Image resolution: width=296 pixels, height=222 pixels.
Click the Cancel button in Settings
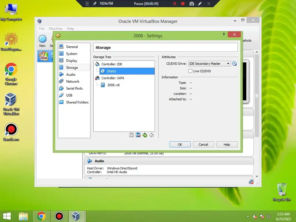(203, 145)
